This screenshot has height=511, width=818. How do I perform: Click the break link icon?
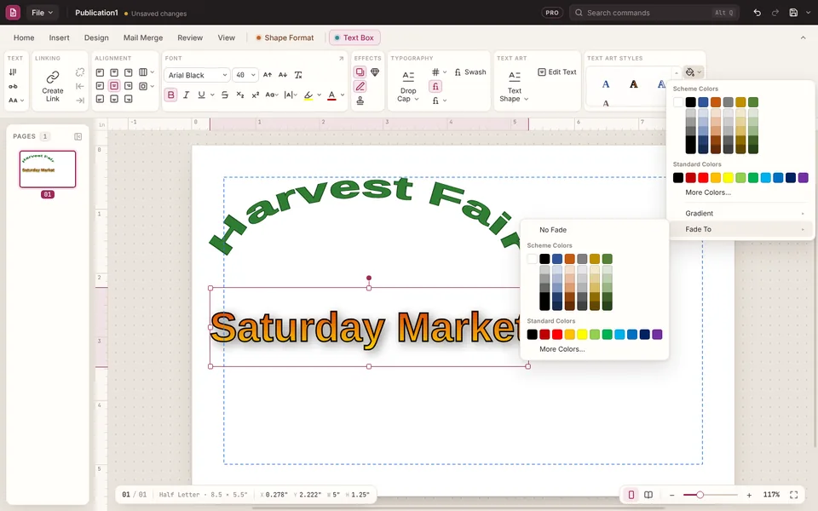80,72
